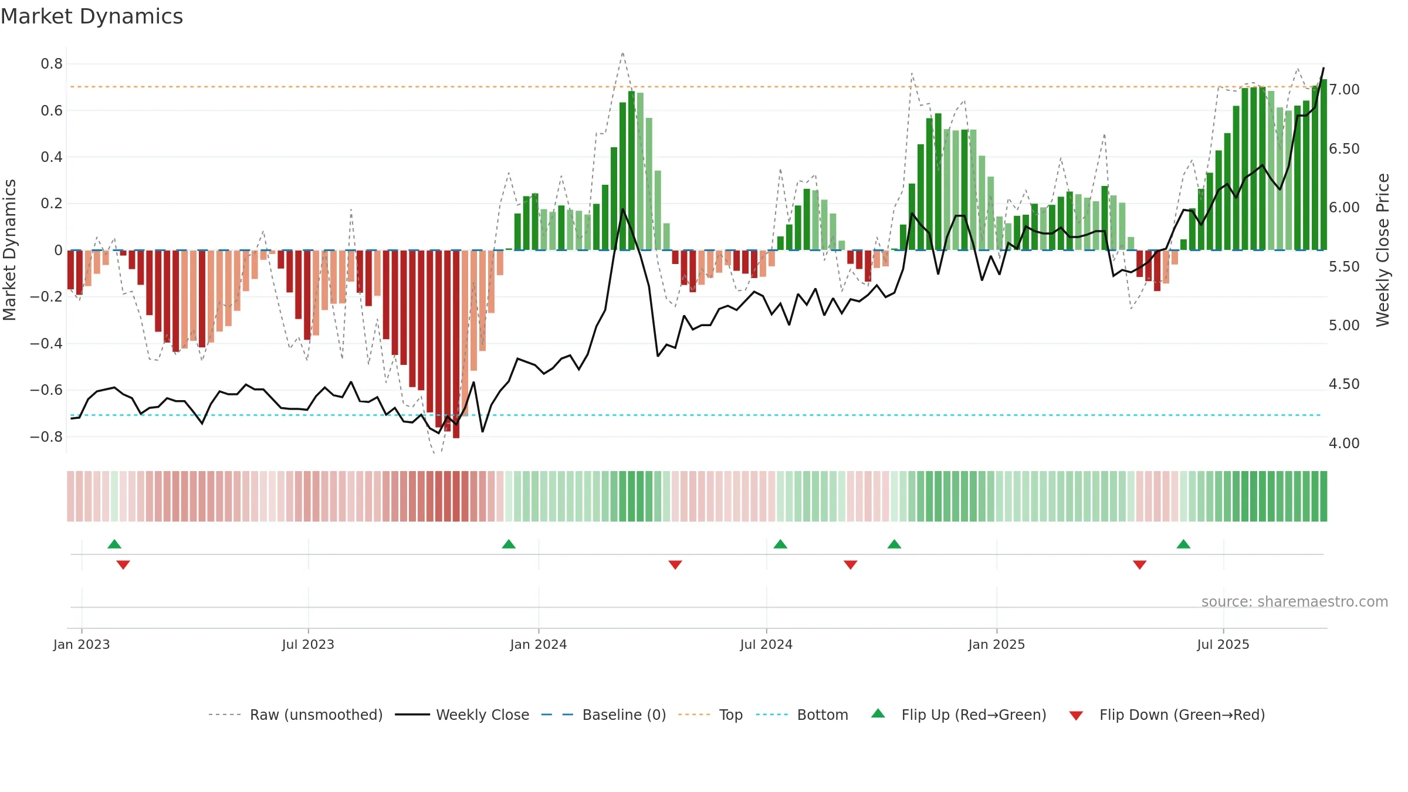Toggle the Bottom legend entry
This screenshot has width=1408, height=792.
(x=802, y=715)
